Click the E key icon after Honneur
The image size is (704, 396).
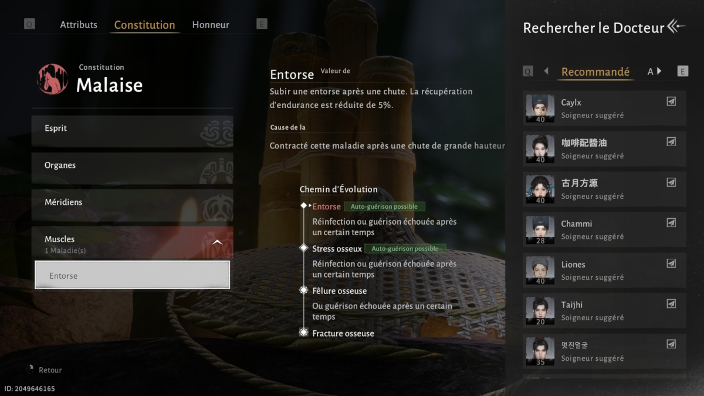coord(262,24)
